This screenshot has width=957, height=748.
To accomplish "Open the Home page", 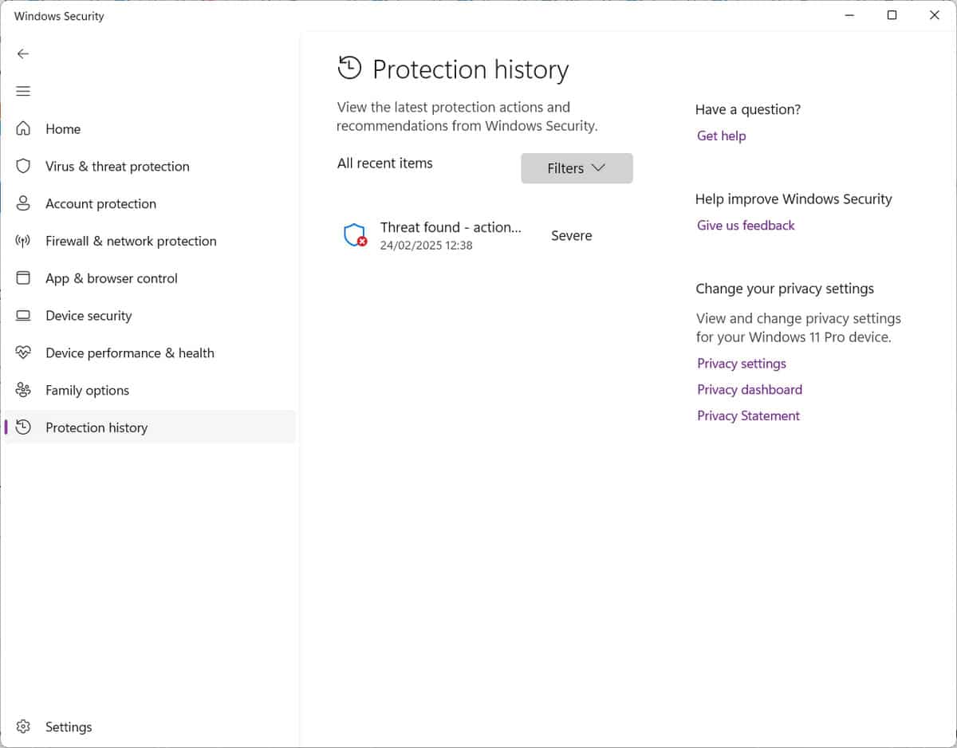I will tap(150, 128).
